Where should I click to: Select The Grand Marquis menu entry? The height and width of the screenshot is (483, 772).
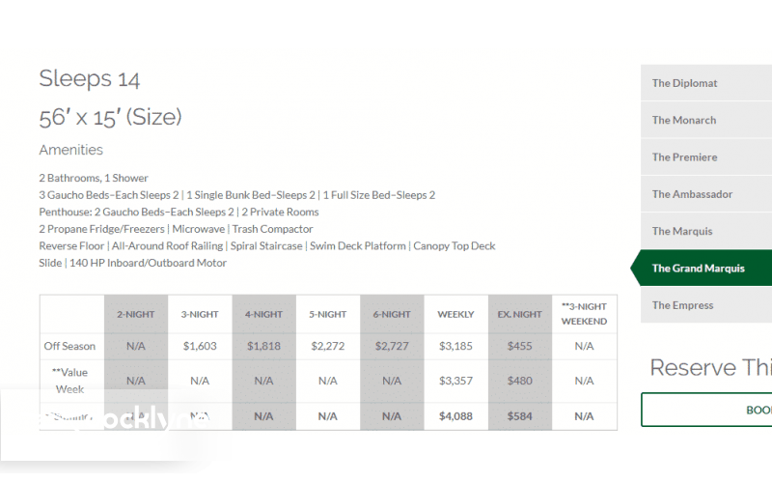tap(698, 268)
